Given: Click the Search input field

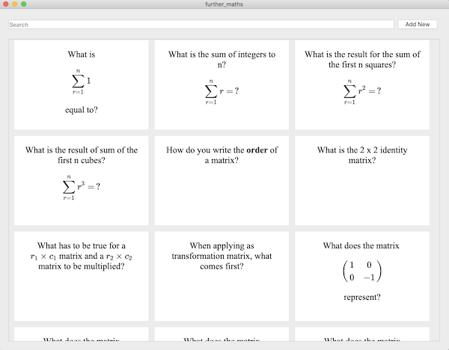Looking at the screenshot, I should point(201,25).
